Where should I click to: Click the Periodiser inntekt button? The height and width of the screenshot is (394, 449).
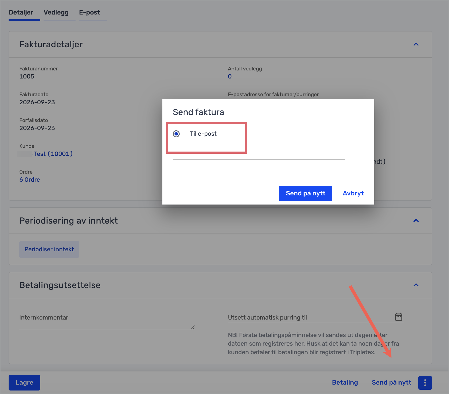49,249
